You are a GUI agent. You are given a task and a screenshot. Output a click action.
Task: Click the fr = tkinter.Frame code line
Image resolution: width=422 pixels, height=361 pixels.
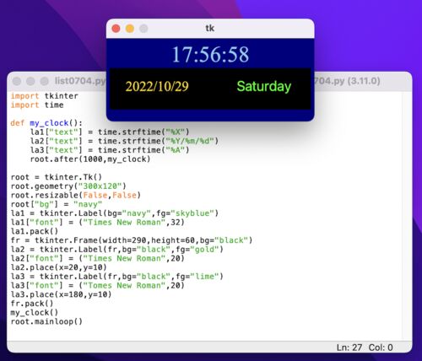pos(132,240)
